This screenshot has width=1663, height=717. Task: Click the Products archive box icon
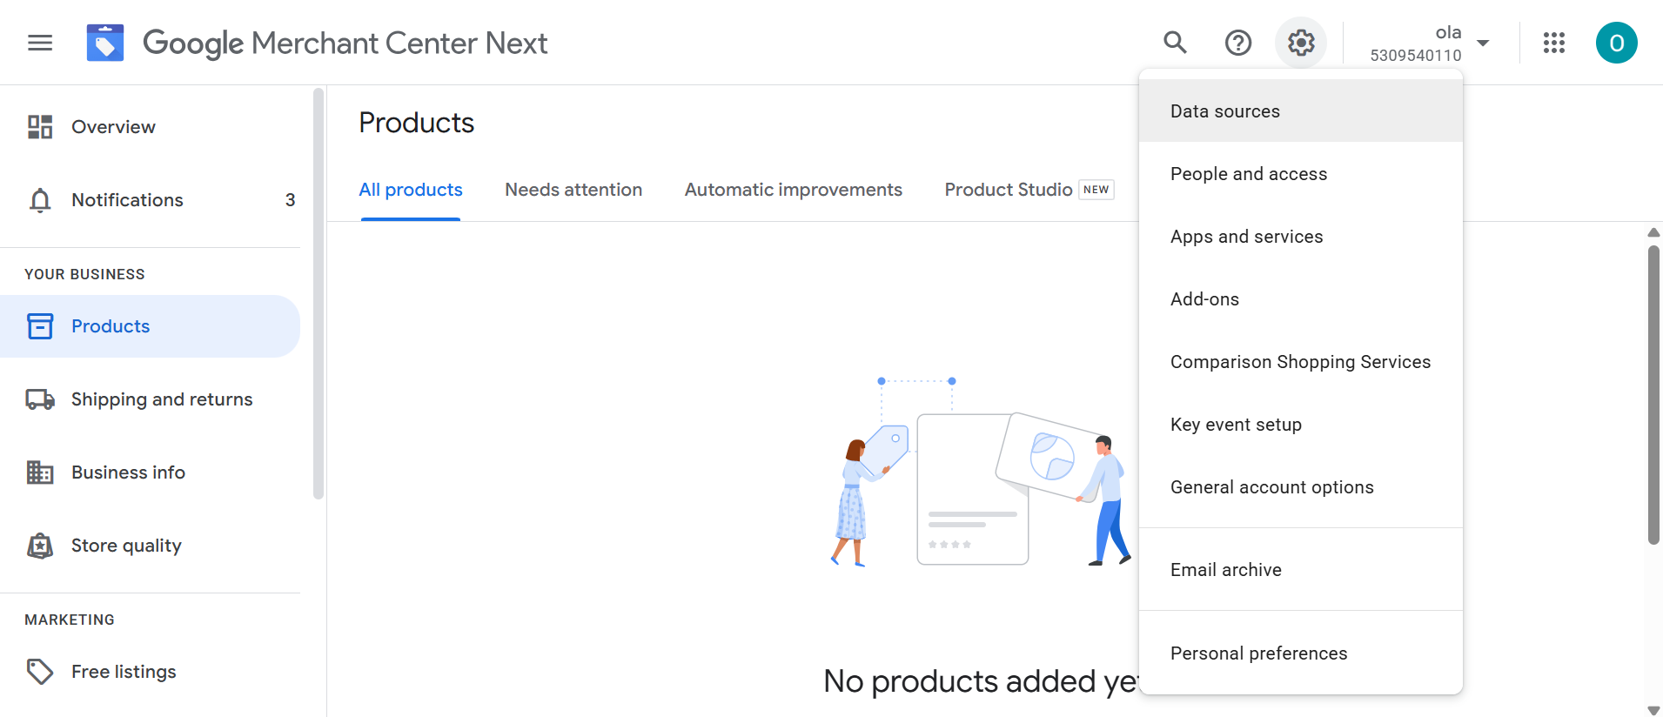pyautogui.click(x=40, y=326)
